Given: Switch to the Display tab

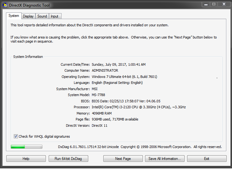Looking at the screenshot, I should pos(28,16).
